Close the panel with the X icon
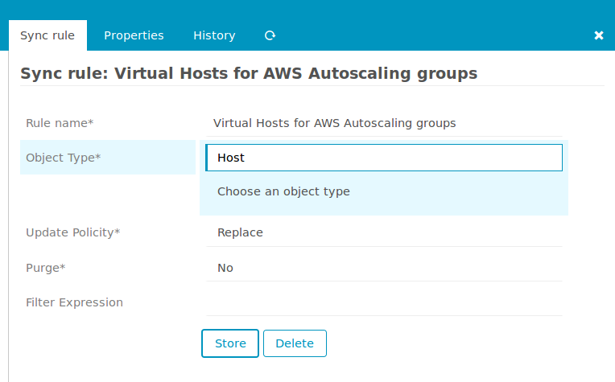This screenshot has height=382, width=615. tap(599, 35)
